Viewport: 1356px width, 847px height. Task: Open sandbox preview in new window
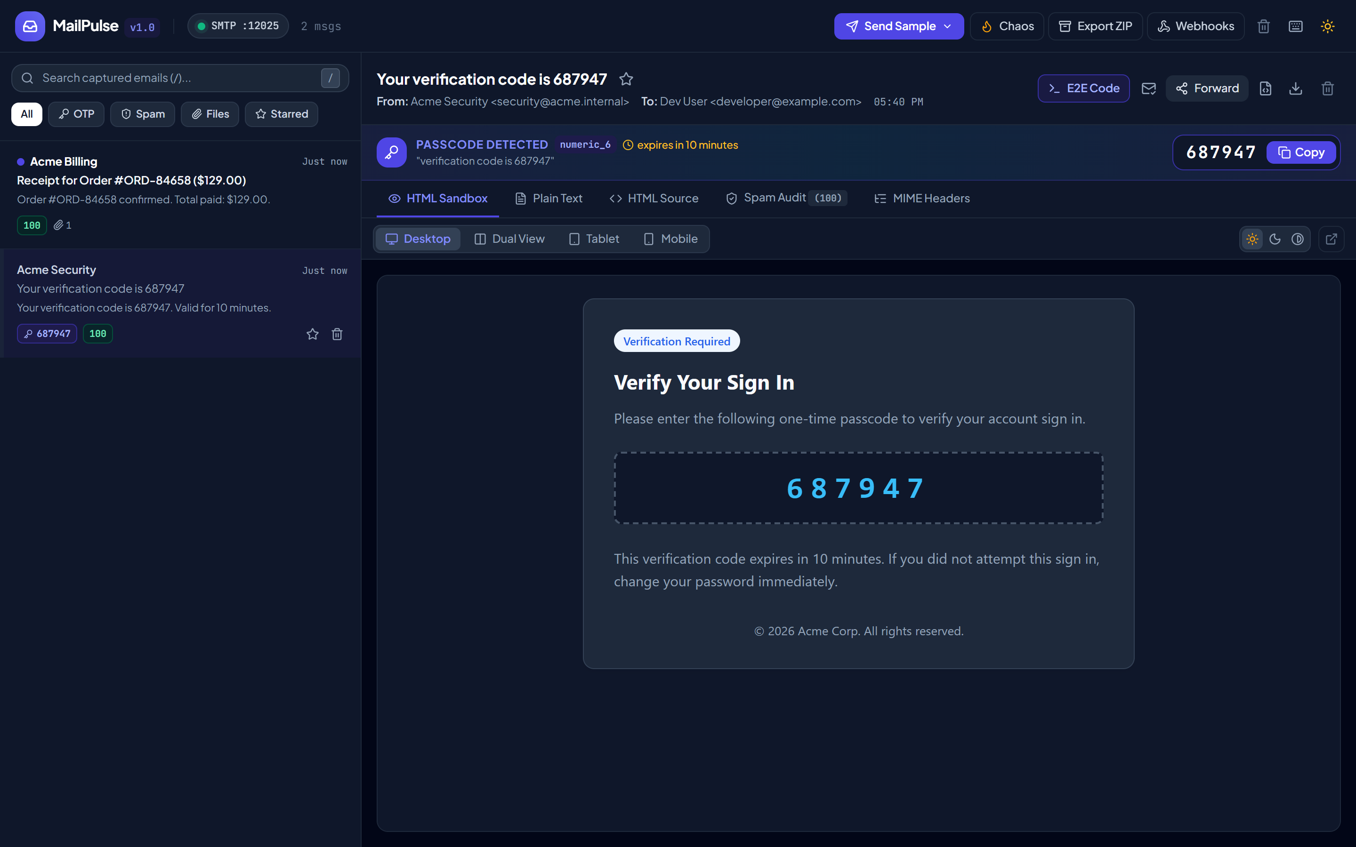pos(1332,239)
